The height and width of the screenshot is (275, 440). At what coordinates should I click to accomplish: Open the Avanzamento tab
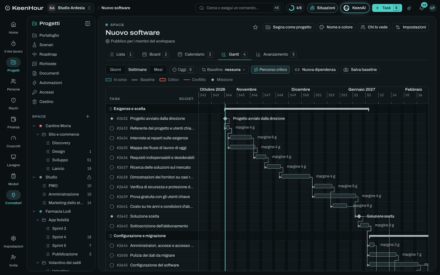[276, 54]
